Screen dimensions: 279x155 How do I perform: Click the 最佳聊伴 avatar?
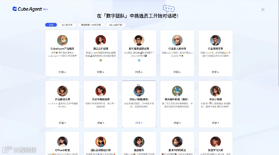(139, 142)
